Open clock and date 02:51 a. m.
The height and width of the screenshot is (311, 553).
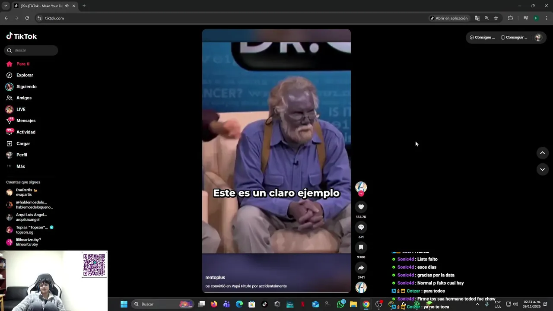tap(532, 304)
